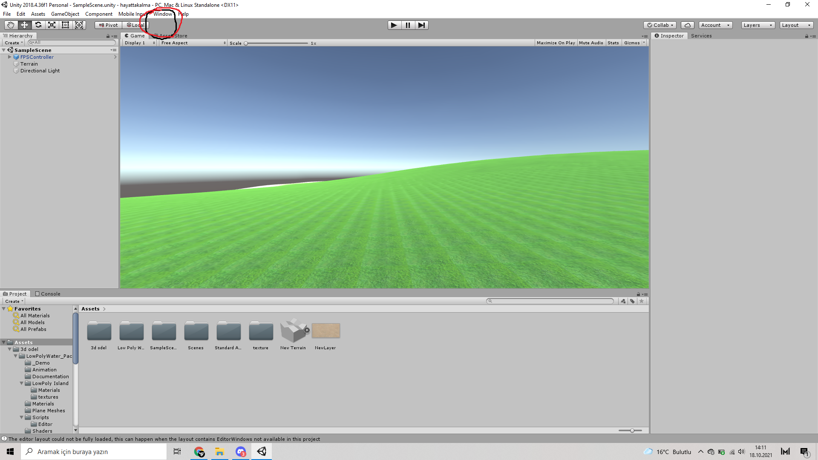Adjust the Game view Scale slider
The width and height of the screenshot is (818, 460).
click(246, 43)
